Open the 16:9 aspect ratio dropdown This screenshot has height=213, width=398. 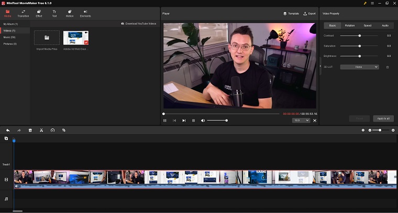(301, 121)
